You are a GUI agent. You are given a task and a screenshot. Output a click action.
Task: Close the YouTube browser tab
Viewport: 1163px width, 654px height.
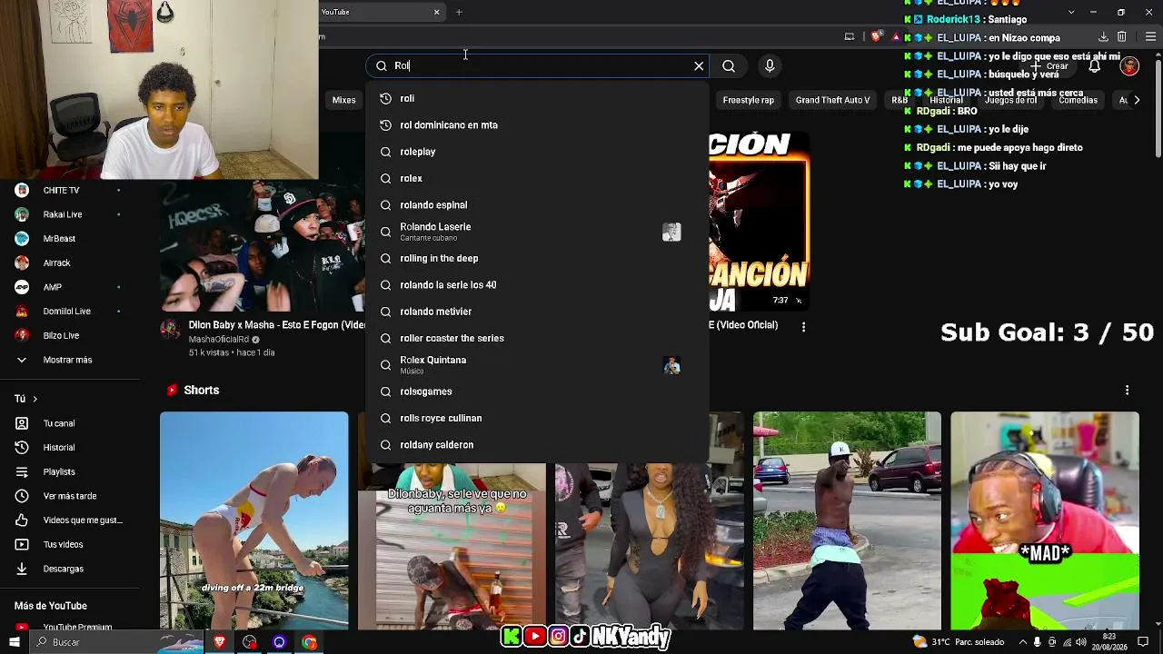(x=436, y=12)
